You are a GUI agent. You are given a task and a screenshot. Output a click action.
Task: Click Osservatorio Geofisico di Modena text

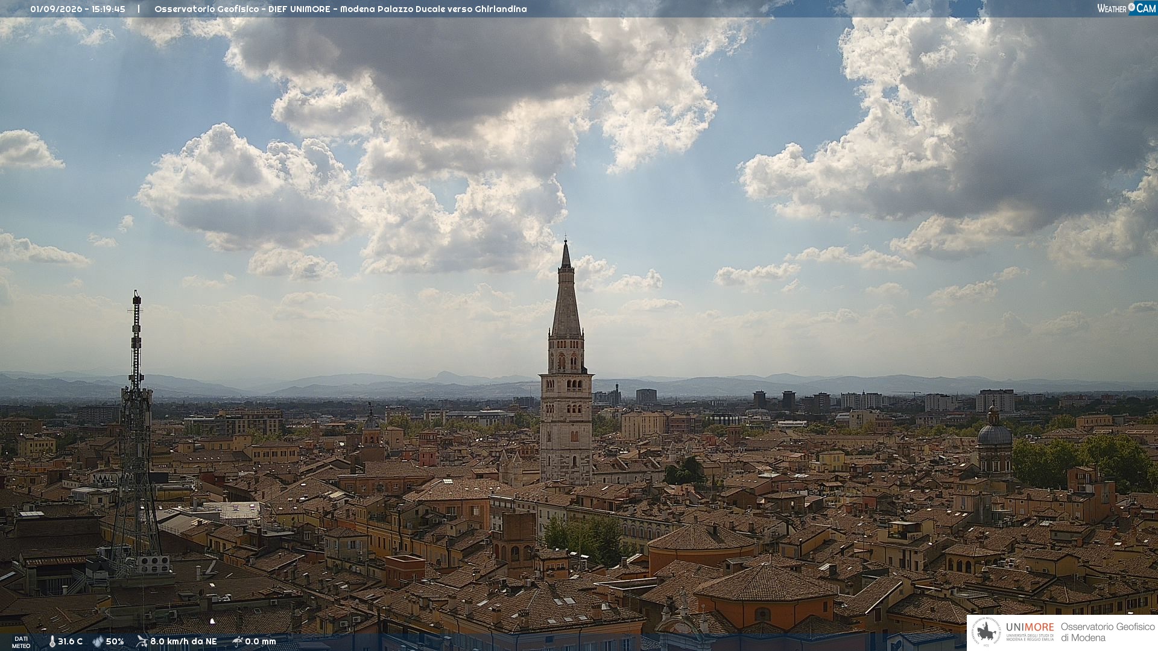[1107, 632]
